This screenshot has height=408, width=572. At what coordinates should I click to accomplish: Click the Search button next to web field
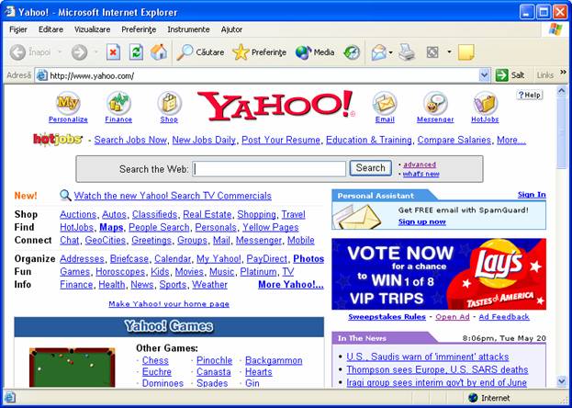point(371,168)
